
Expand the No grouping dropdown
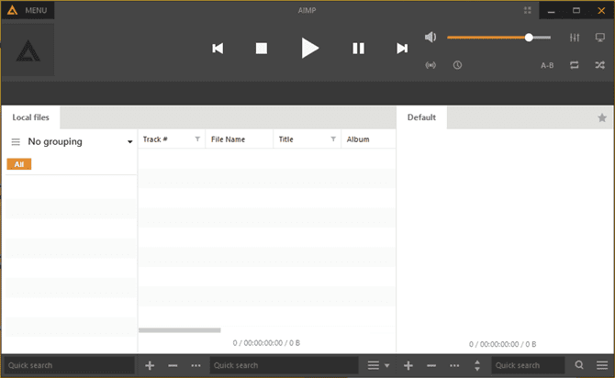pos(129,142)
